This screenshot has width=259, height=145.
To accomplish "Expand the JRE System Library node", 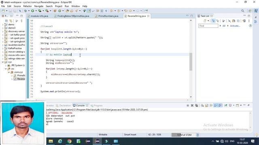I will [6, 65].
